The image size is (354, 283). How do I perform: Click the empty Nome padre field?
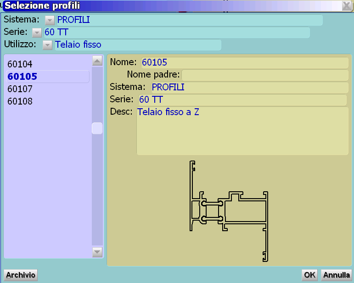click(265, 75)
